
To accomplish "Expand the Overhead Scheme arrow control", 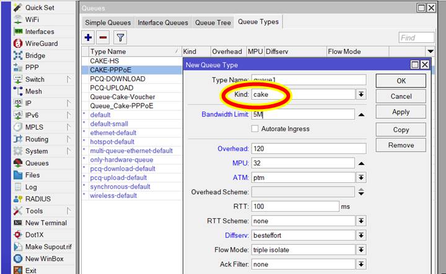I will tap(361, 192).
